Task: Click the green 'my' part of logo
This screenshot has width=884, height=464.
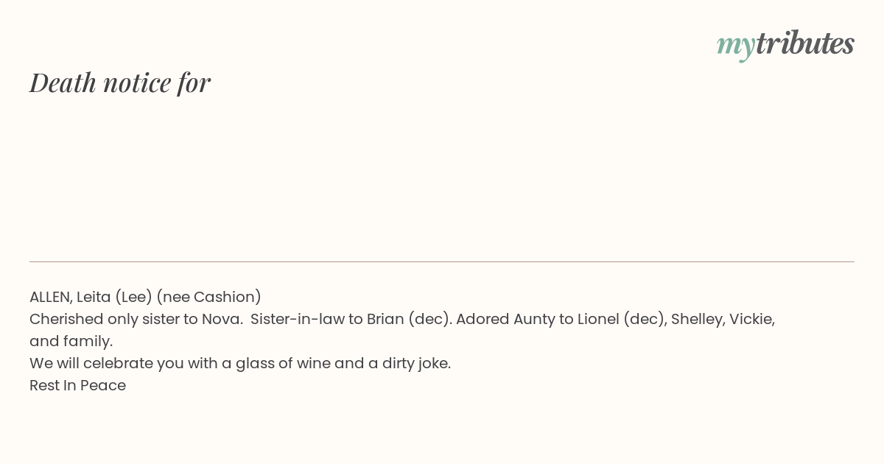Action: pyautogui.click(x=736, y=46)
